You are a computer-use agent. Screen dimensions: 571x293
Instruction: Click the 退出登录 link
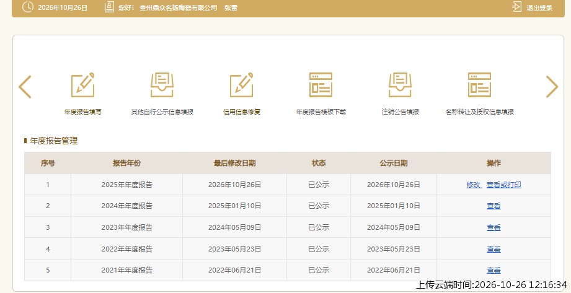pyautogui.click(x=539, y=7)
